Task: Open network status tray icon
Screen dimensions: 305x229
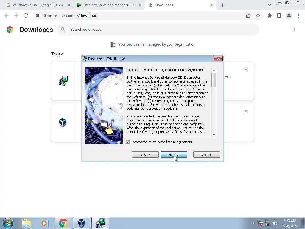Action: click(268, 223)
